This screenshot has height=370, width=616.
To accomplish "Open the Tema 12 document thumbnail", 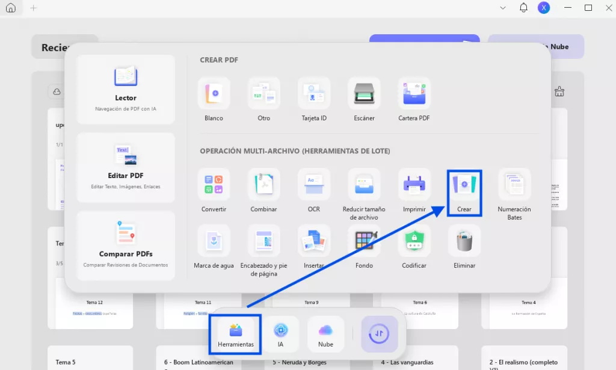I will pos(94,310).
